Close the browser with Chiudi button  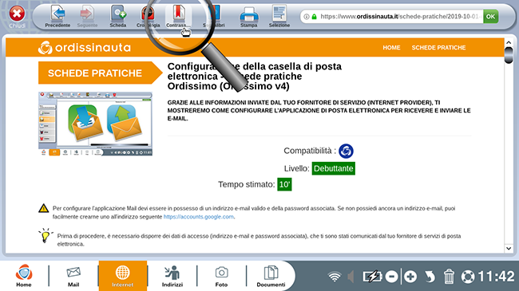click(x=17, y=16)
